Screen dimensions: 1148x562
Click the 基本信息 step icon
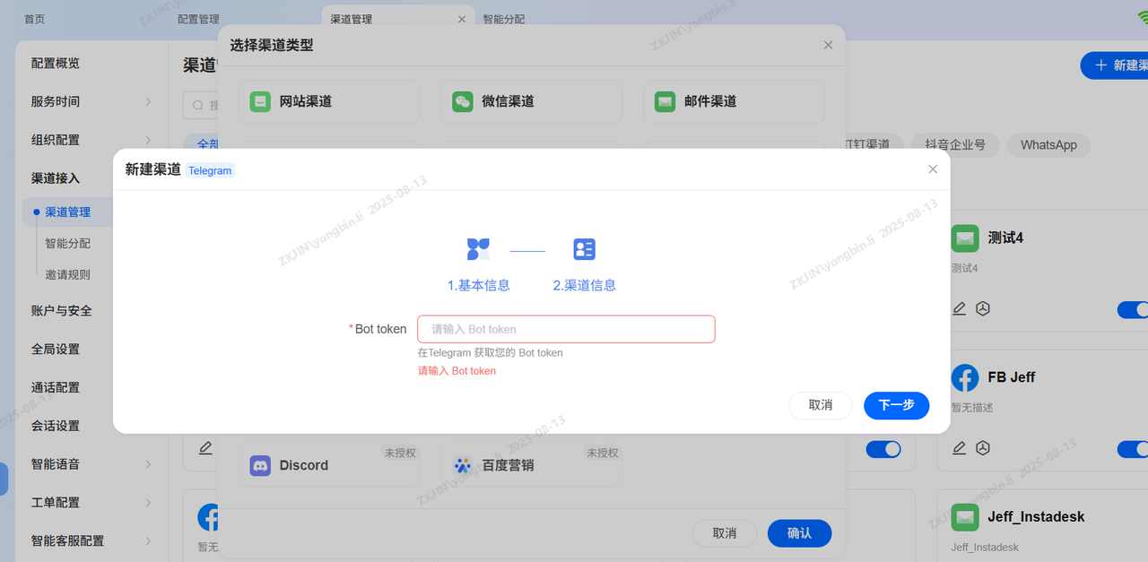(478, 249)
